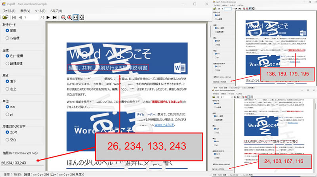Image resolution: width=317 pixels, height=177 pixels.
Task: Go to first page in the 24,108,167,116 window
Action: 218,97
